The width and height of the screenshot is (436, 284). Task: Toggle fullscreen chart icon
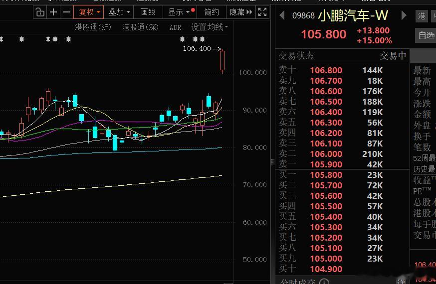[x=262, y=12]
